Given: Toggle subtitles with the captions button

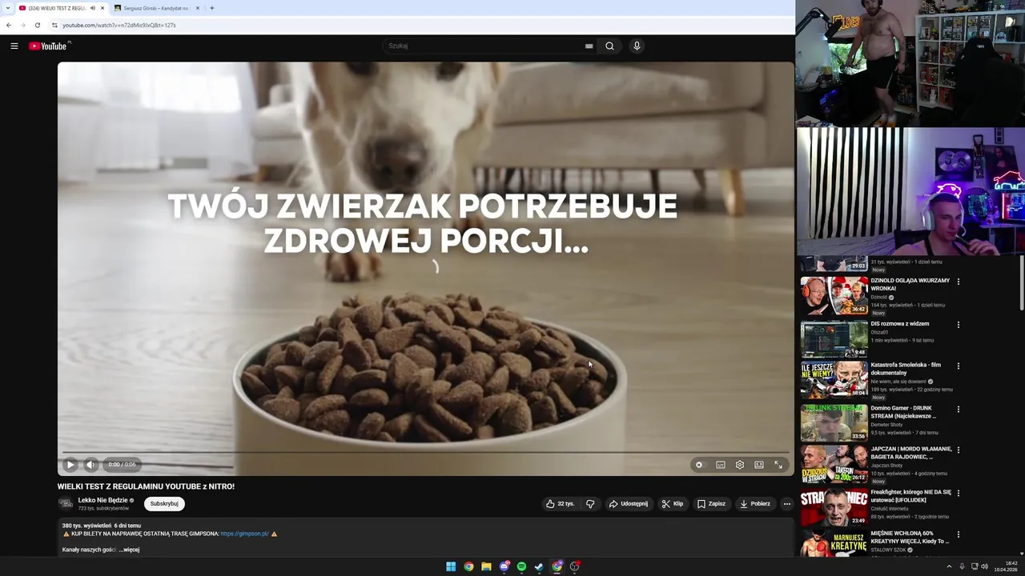Looking at the screenshot, I should pos(721,464).
